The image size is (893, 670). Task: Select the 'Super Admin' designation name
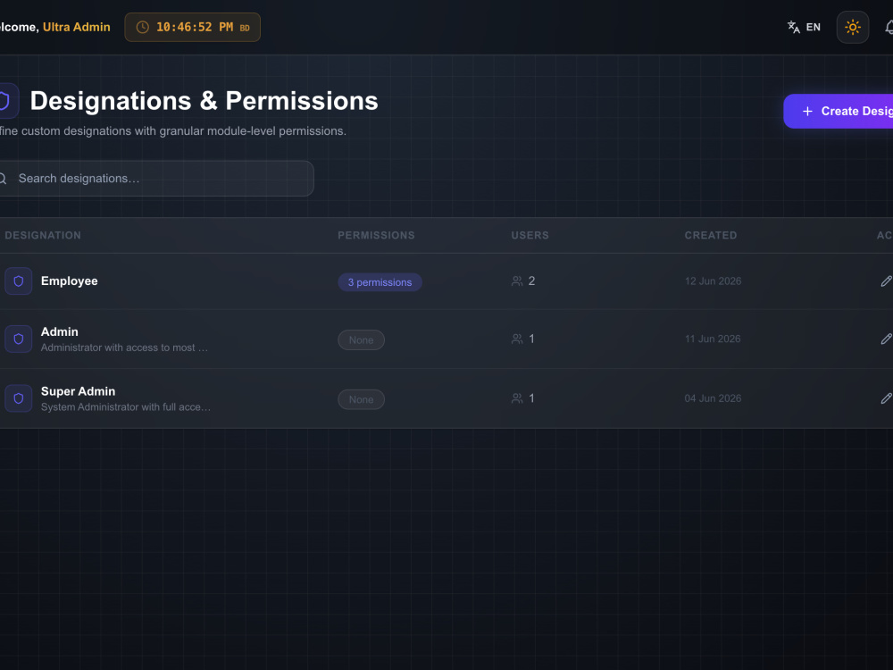click(78, 391)
